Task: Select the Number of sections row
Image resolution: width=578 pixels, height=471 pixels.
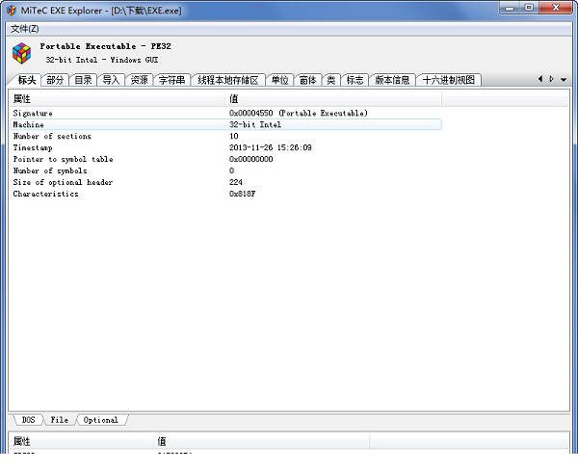Action: [x=225, y=136]
